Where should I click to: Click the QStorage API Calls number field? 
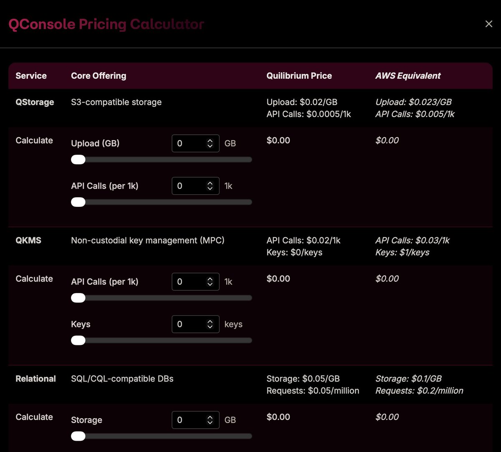(x=195, y=186)
